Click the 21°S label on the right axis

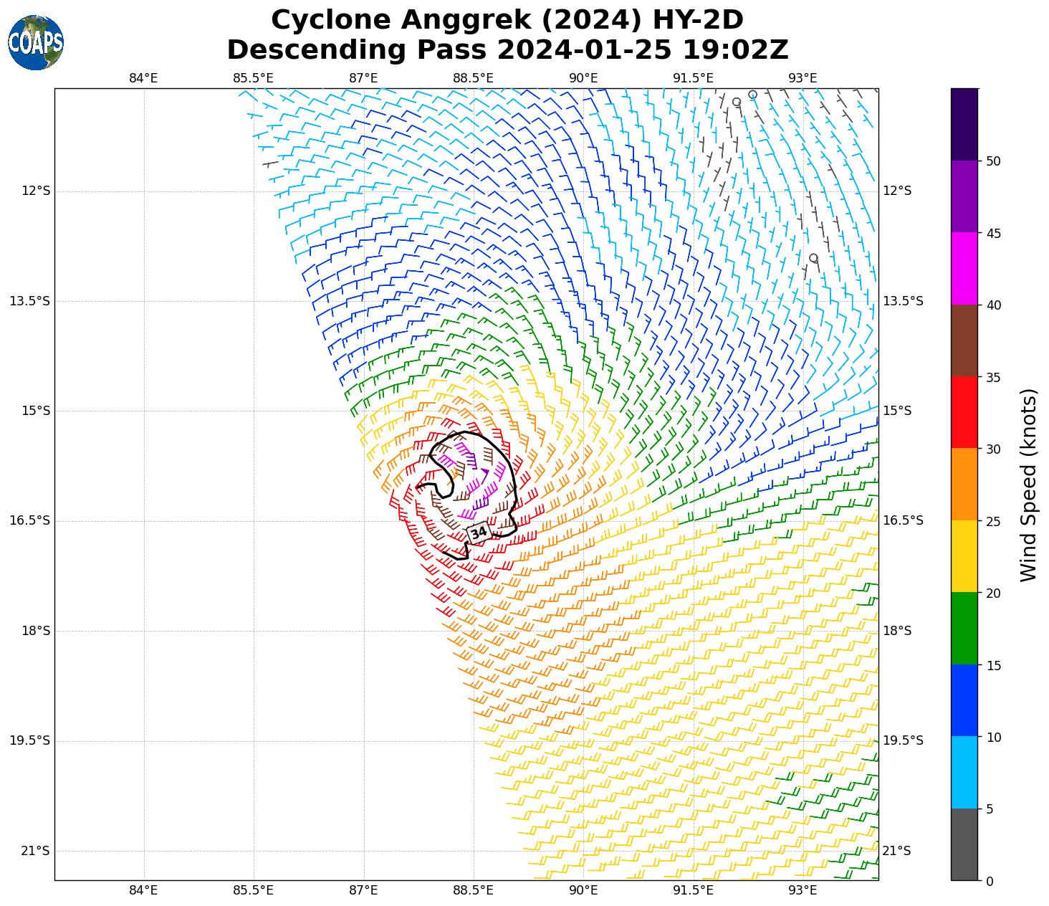tap(896, 851)
